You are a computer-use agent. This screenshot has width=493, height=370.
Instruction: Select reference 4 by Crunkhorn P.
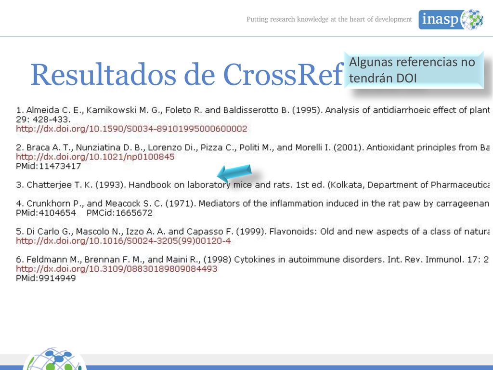[253, 204]
